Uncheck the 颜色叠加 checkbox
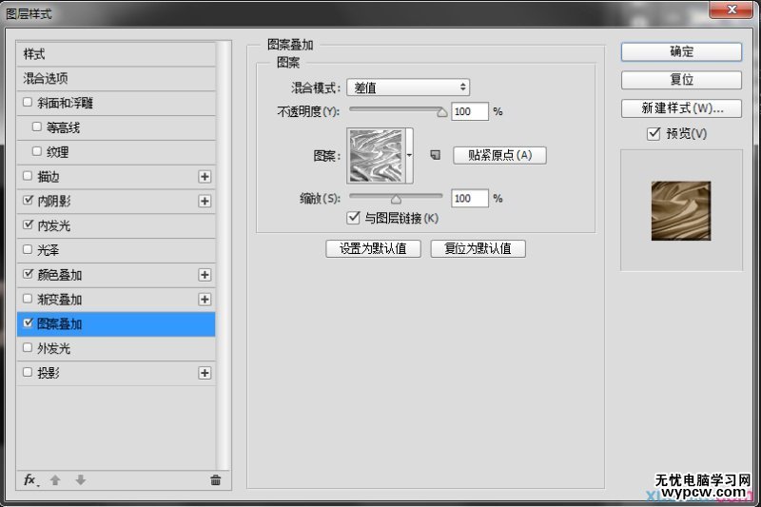The image size is (761, 507). 28,274
